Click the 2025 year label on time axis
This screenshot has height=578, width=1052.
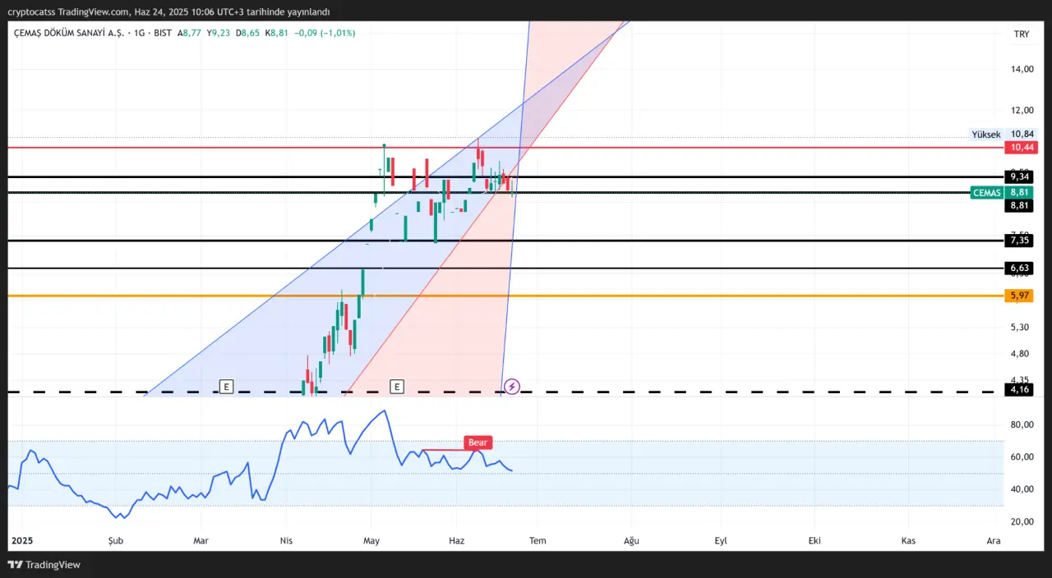[x=21, y=541]
